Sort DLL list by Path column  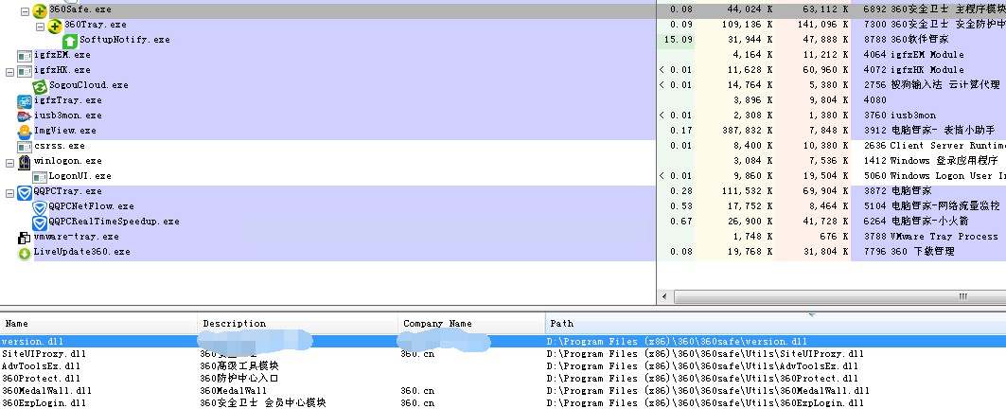[776, 324]
